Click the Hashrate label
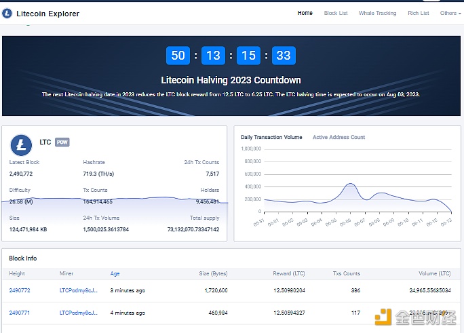 click(94, 162)
